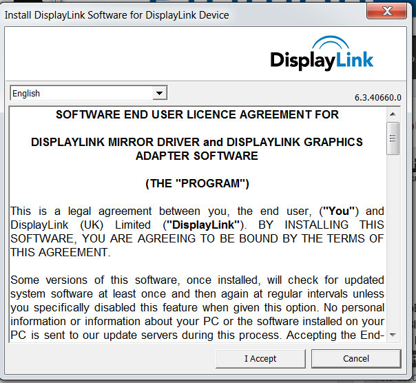Image resolution: width=416 pixels, height=383 pixels.
Task: Click window title Install DisplayLink Software
Action: (116, 15)
